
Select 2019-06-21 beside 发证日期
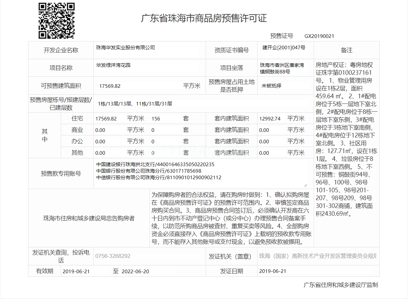273,271
